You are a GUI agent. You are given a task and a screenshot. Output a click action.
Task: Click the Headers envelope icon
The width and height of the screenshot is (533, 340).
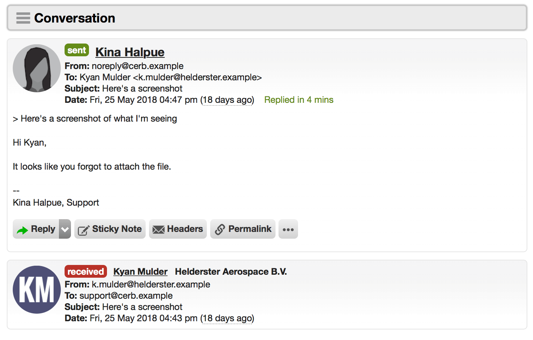(158, 230)
